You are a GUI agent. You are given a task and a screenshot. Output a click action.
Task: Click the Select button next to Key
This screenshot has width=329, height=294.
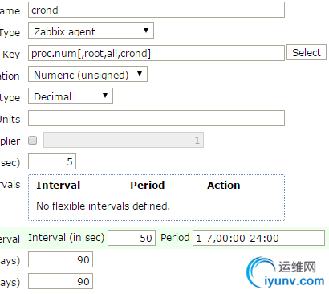[307, 52]
